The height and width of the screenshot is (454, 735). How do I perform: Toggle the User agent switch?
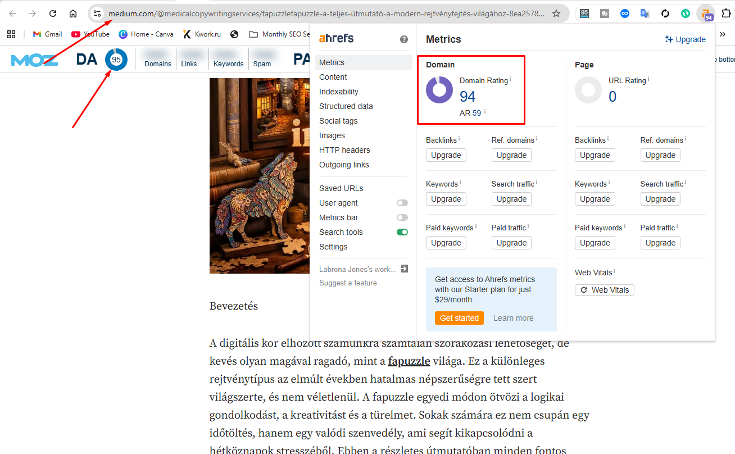click(x=402, y=203)
